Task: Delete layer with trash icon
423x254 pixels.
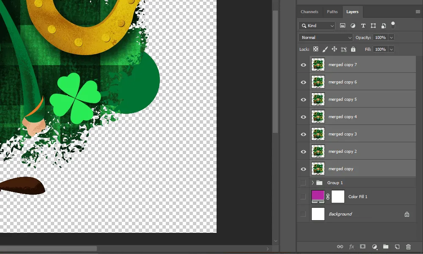Action: click(x=409, y=247)
